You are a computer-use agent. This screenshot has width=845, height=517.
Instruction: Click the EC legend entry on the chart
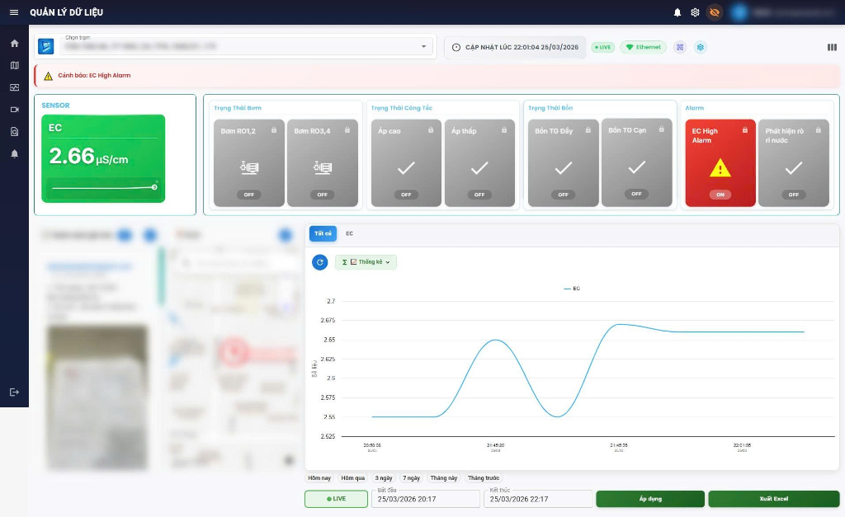[x=571, y=289]
